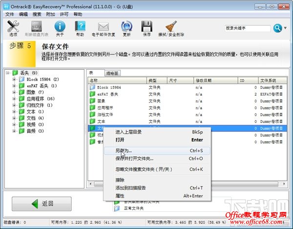The image size is (293, 229).
Task: Select the 文档 (4) tree folder icon
Action: [x=21, y=118]
